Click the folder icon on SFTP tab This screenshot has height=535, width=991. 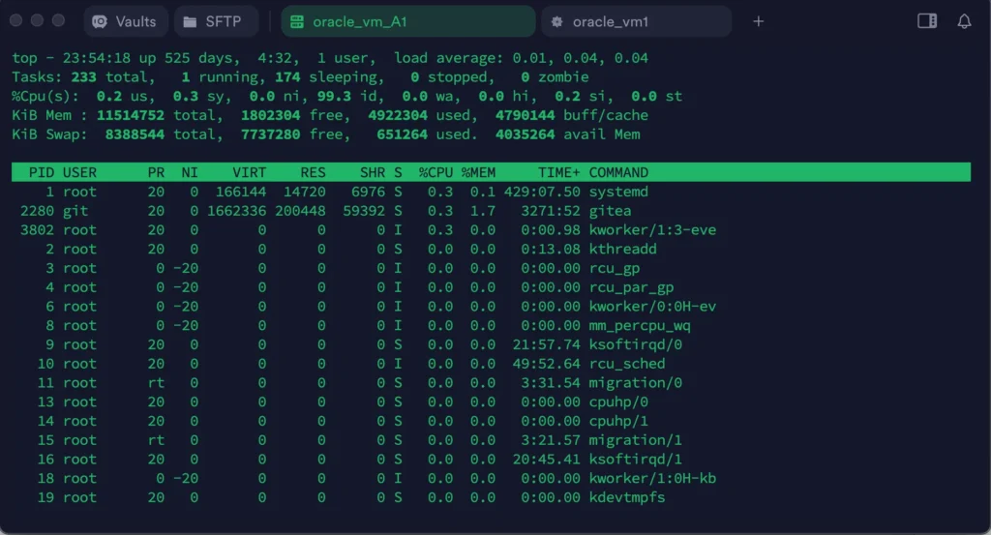tap(189, 21)
